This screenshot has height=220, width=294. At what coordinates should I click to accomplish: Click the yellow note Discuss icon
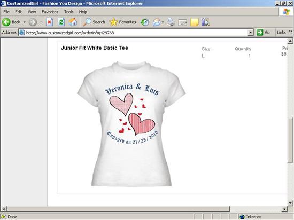click(x=195, y=22)
